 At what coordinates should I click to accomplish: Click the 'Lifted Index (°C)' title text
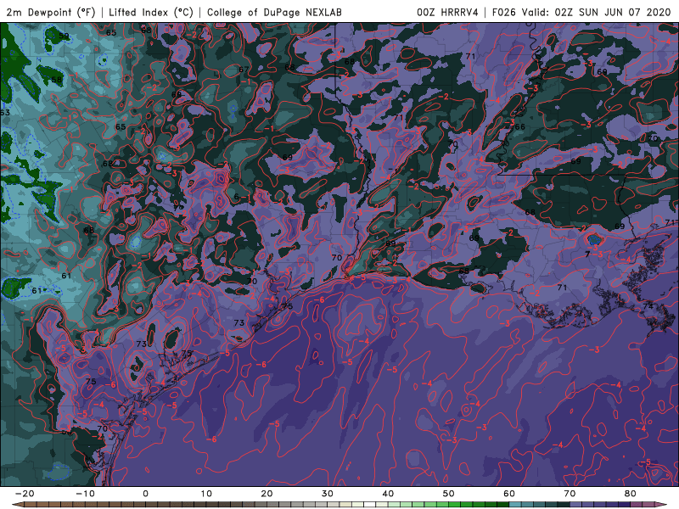(x=151, y=13)
